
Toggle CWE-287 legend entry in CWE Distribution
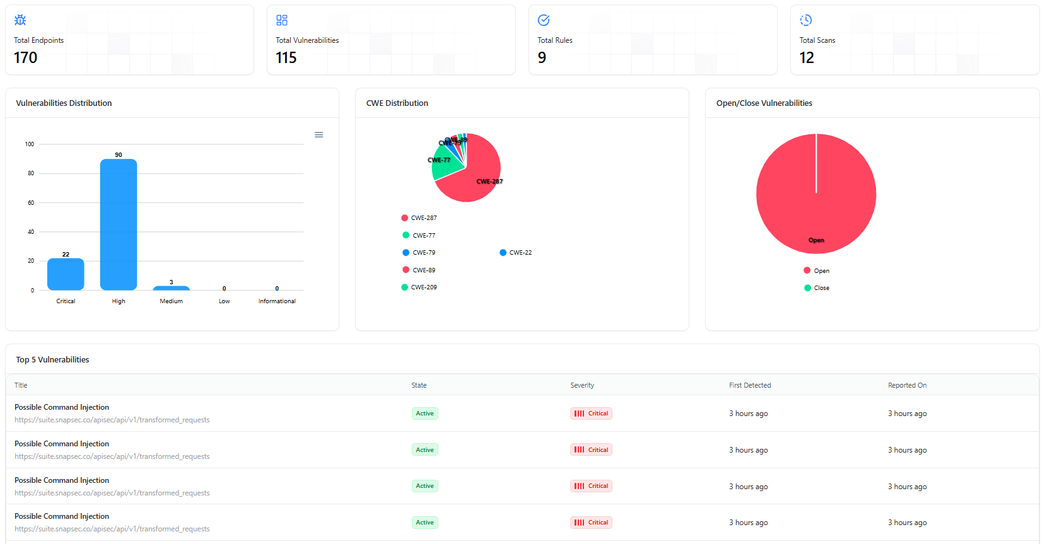[419, 218]
